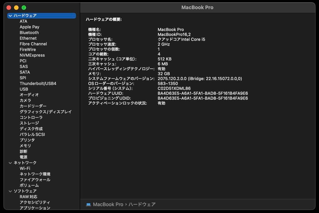Select NVMExpress in the sidebar
Viewport: 319px width, 213px height.
tap(32, 55)
